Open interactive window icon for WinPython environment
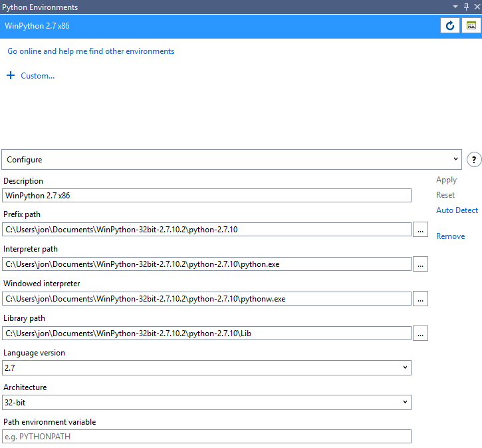Image resolution: width=482 pixels, height=448 pixels. click(471, 26)
